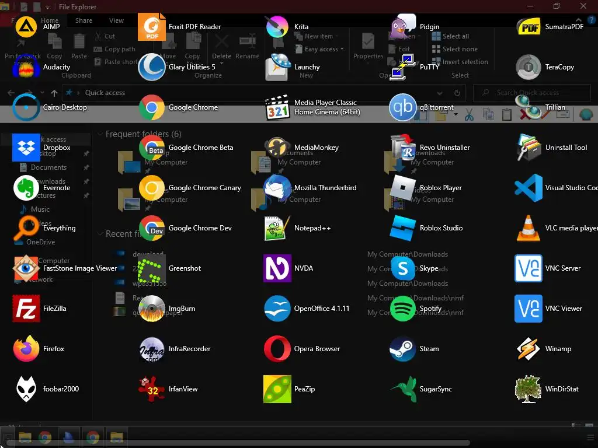
Task: Open SumatraPDF icon
Action: pyautogui.click(x=529, y=27)
